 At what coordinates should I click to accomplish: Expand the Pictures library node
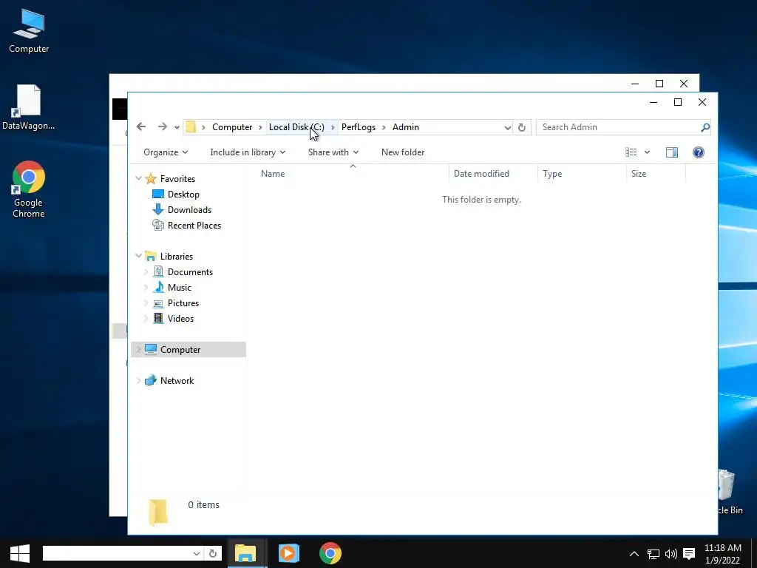146,302
